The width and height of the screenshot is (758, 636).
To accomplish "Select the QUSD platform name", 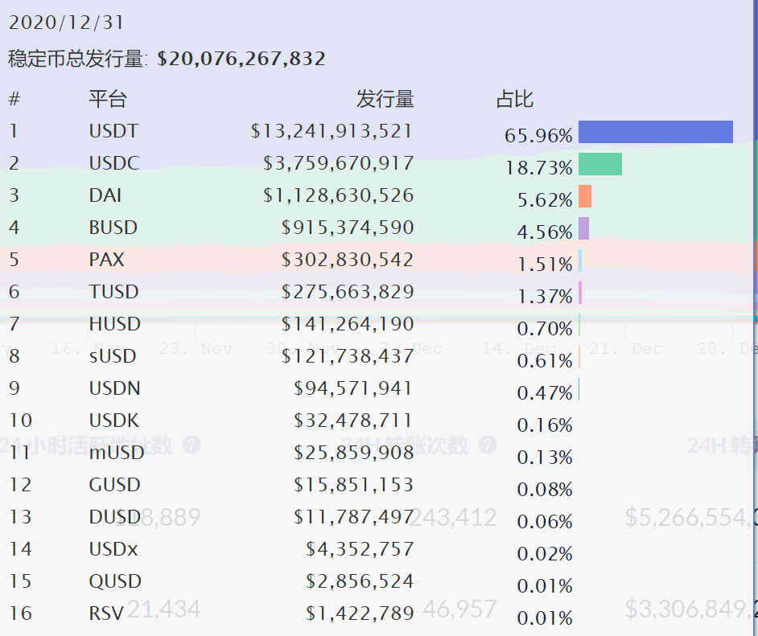I will (x=115, y=581).
